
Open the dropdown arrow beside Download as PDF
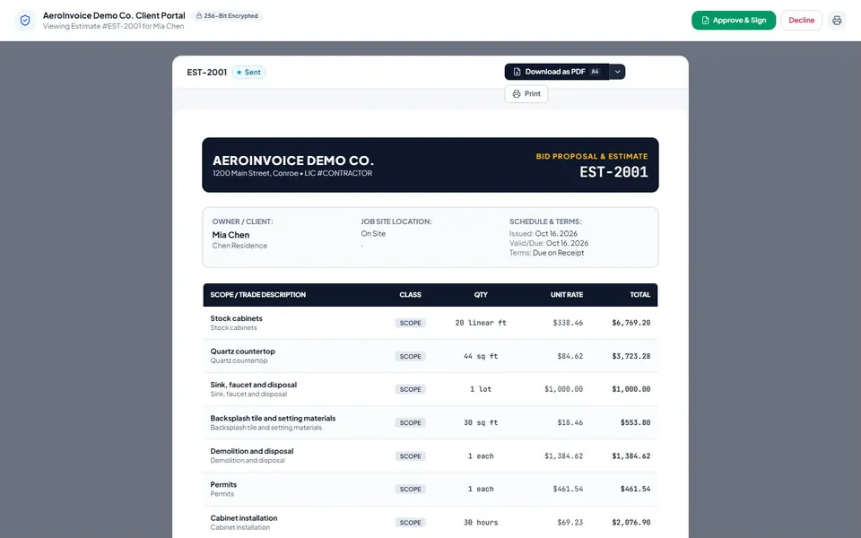coord(617,72)
